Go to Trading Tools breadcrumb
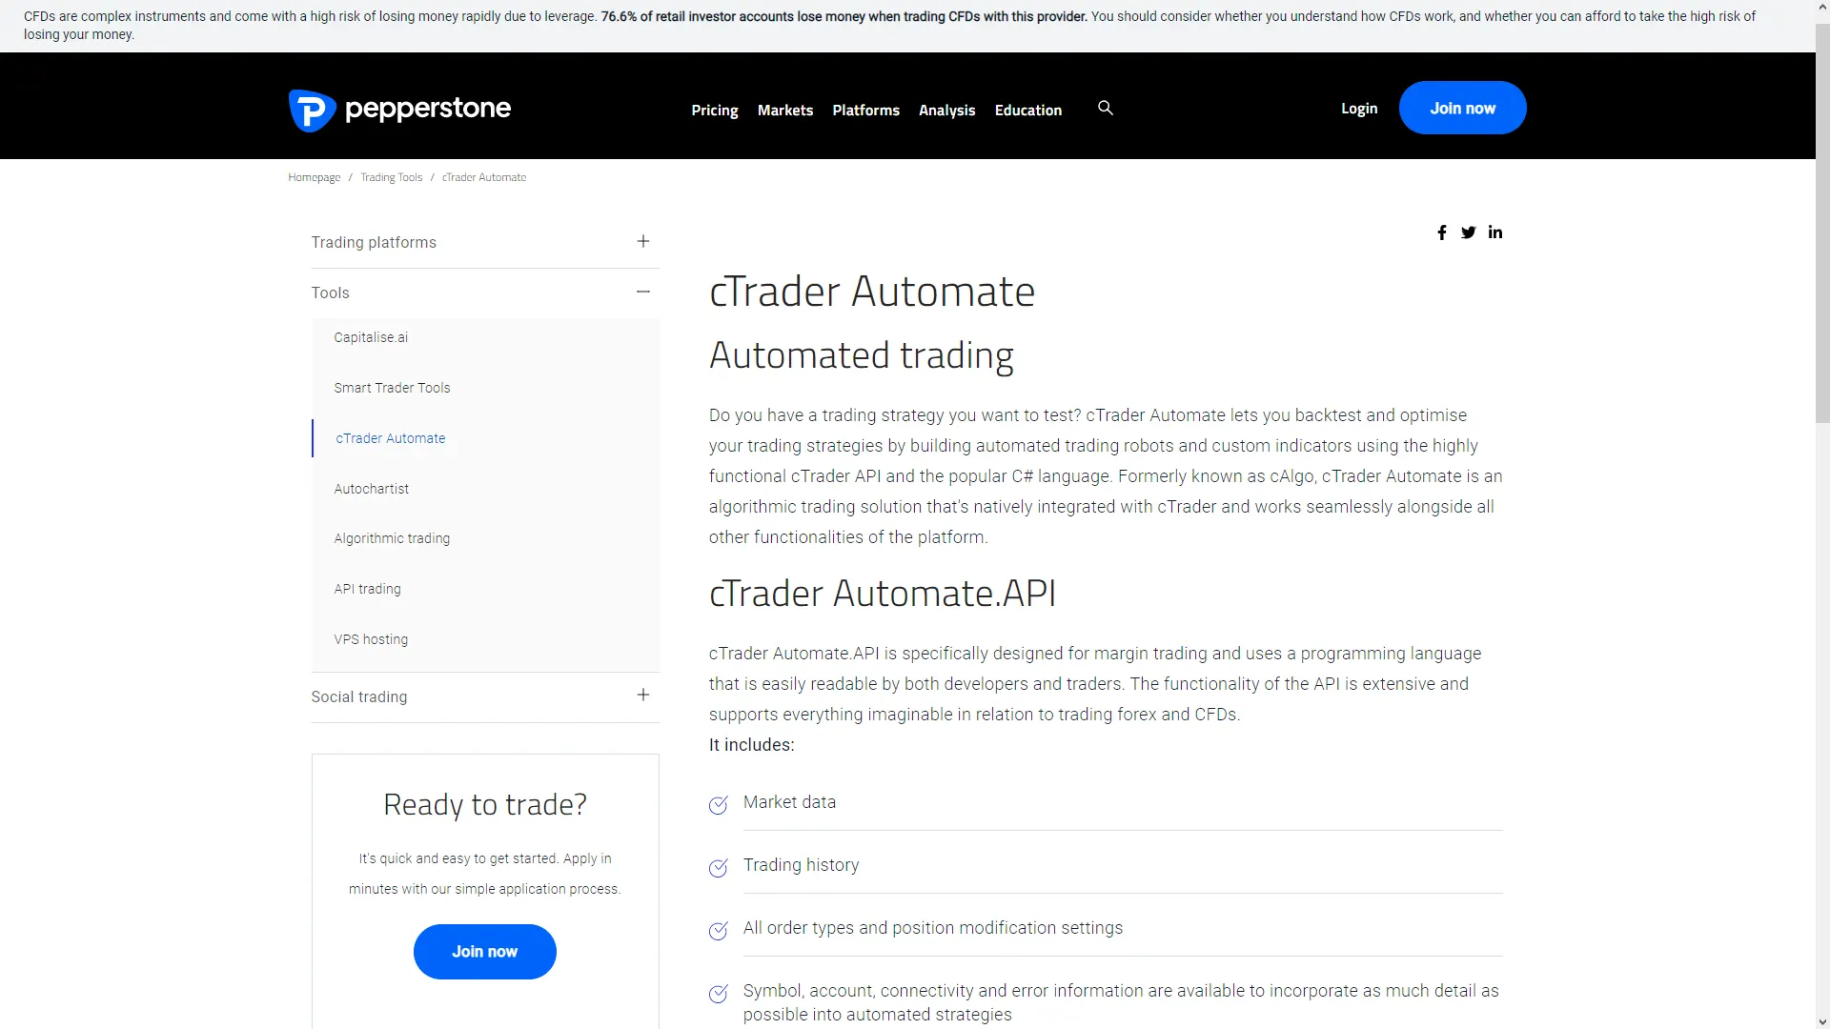This screenshot has height=1029, width=1830. pos(392,177)
